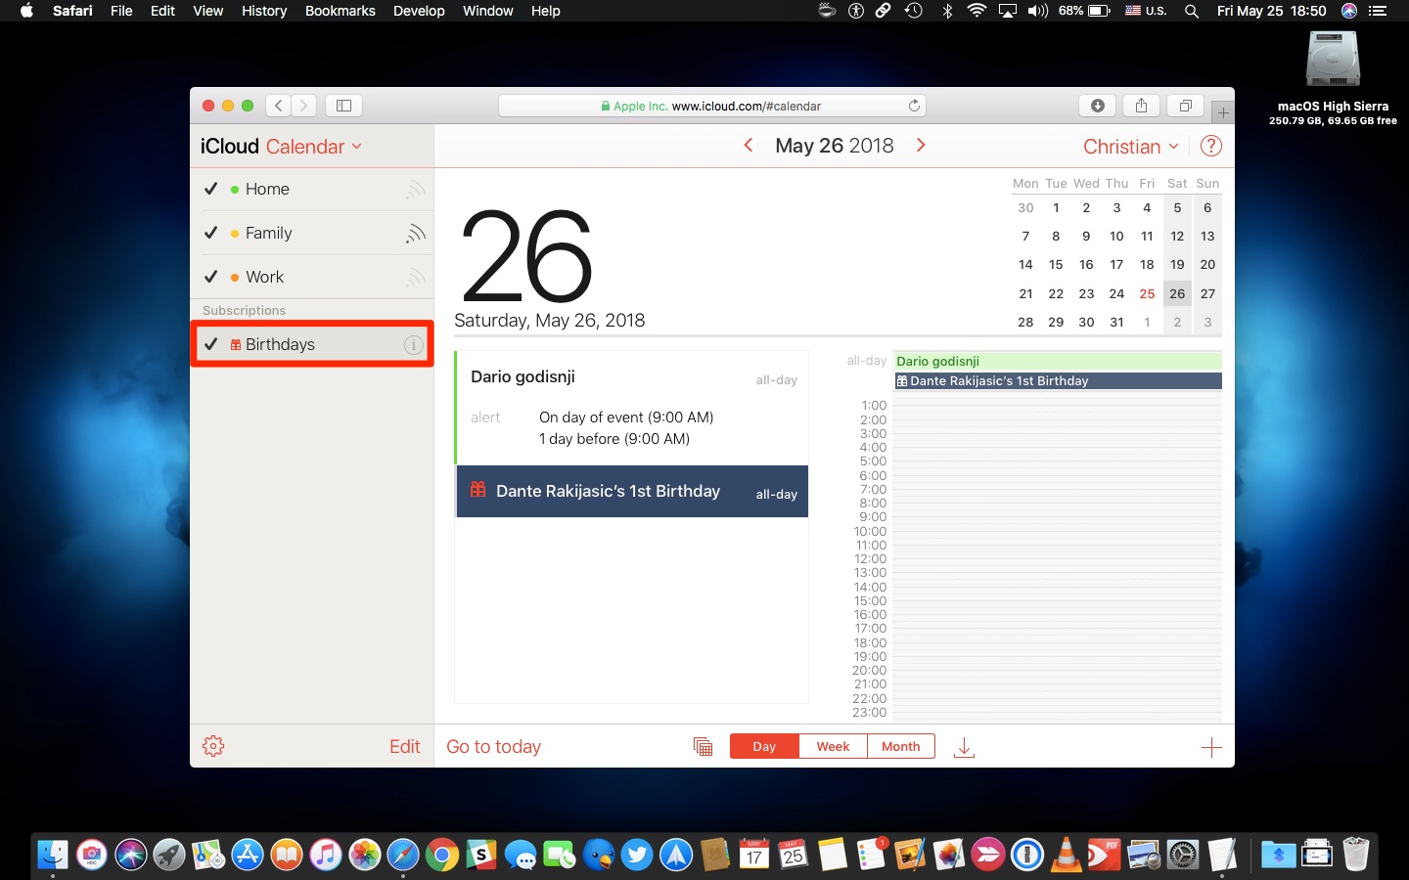Open Slack from the Dock

[x=481, y=856]
